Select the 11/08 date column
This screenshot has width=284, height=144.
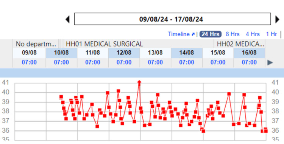pyautogui.click(x=93, y=53)
